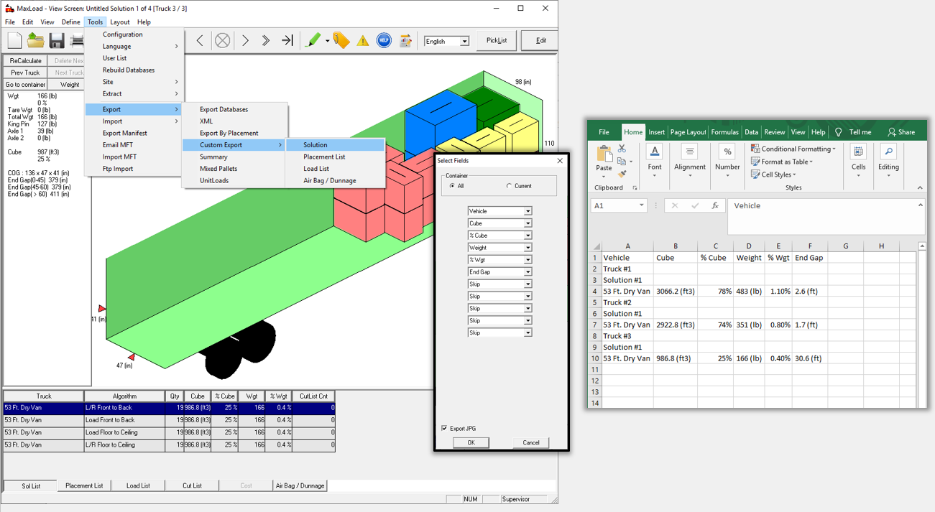Click the blue Help icon in toolbar

point(384,41)
